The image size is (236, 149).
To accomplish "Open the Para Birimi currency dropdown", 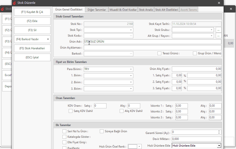I will point(131,69).
